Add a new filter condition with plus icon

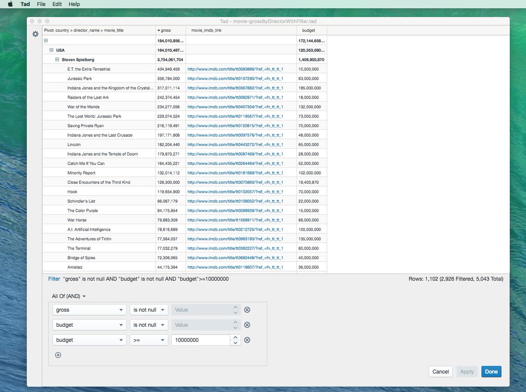point(58,355)
